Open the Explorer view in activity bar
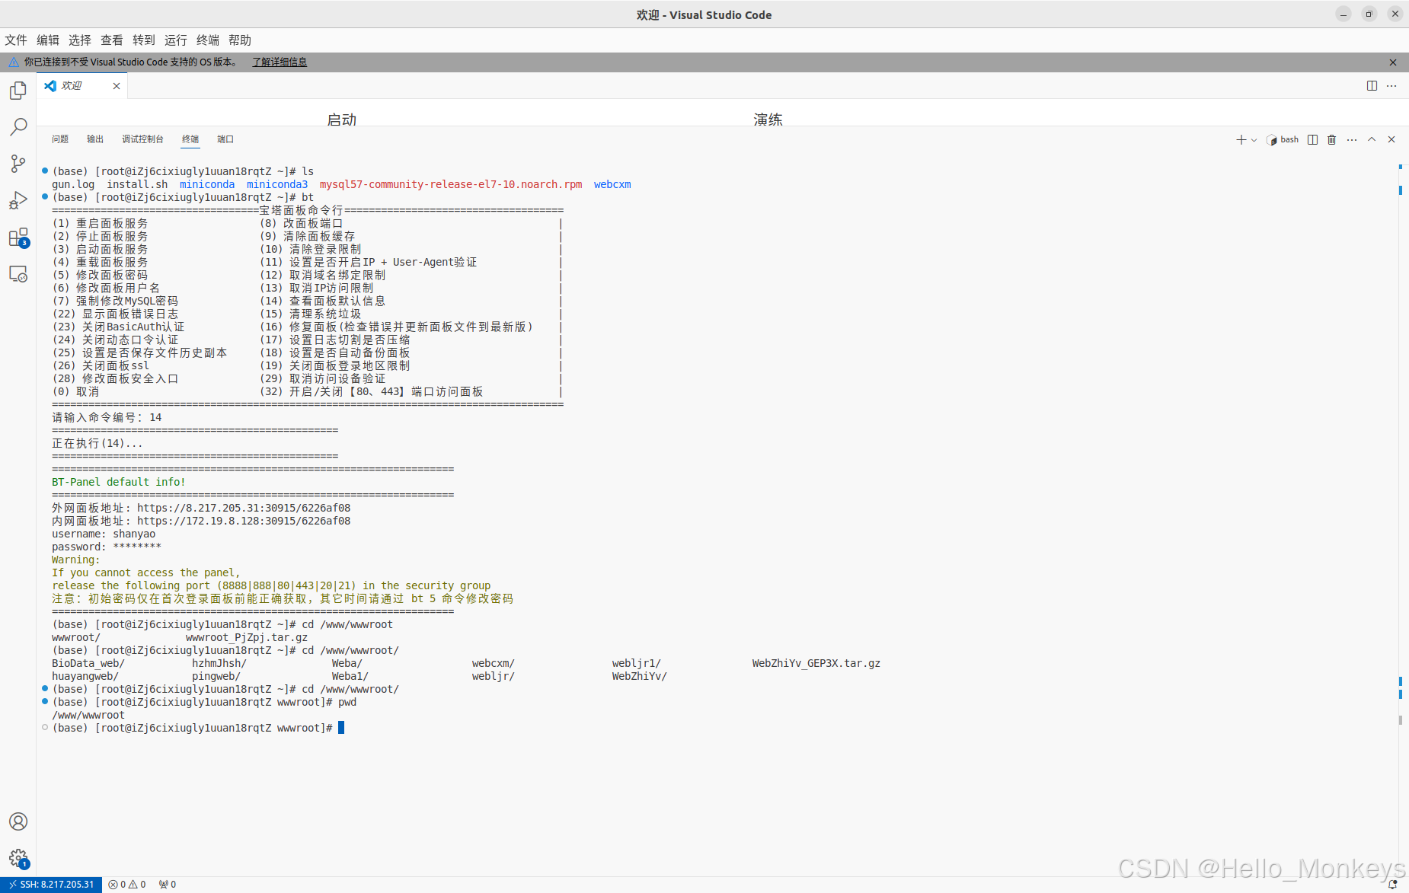 18,91
